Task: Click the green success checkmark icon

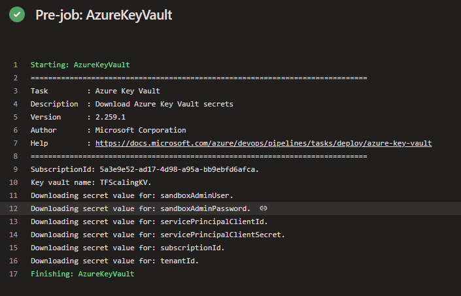Action: click(17, 14)
